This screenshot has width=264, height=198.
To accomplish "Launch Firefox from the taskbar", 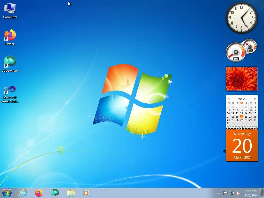I will click(x=39, y=193).
